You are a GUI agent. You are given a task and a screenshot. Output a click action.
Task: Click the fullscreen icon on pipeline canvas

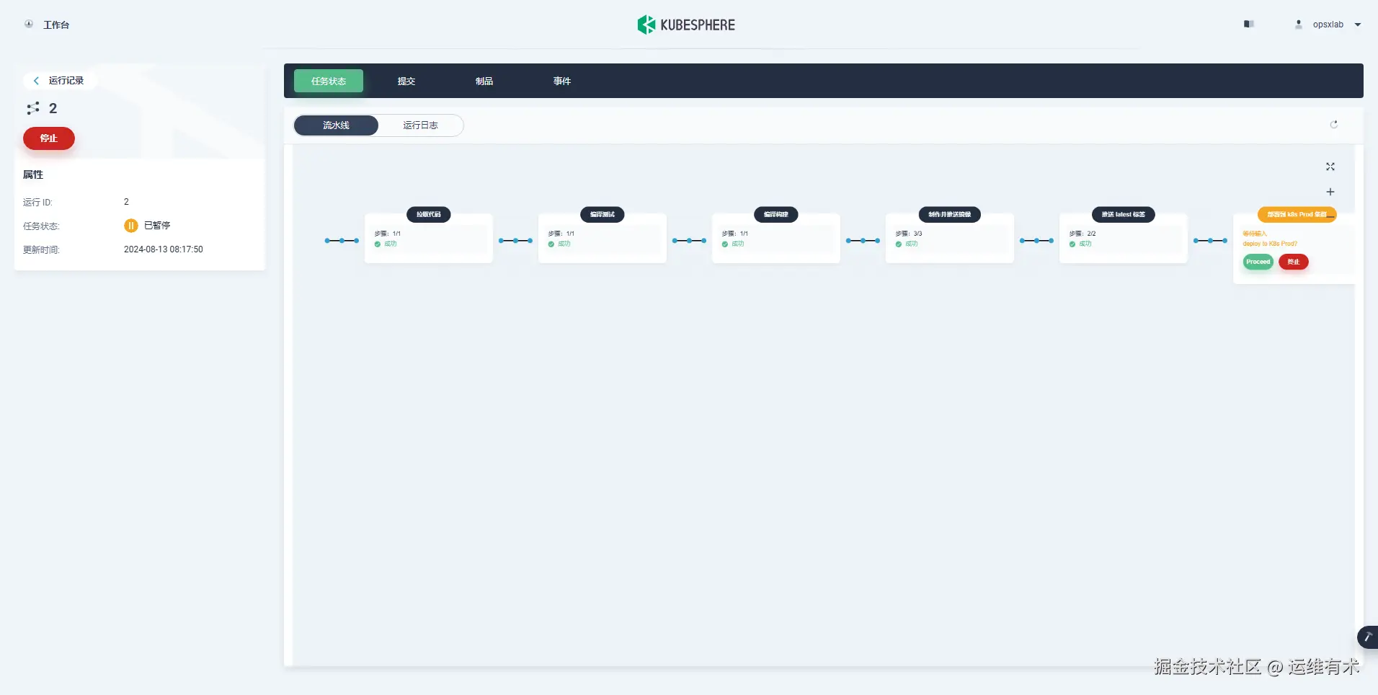coord(1330,167)
